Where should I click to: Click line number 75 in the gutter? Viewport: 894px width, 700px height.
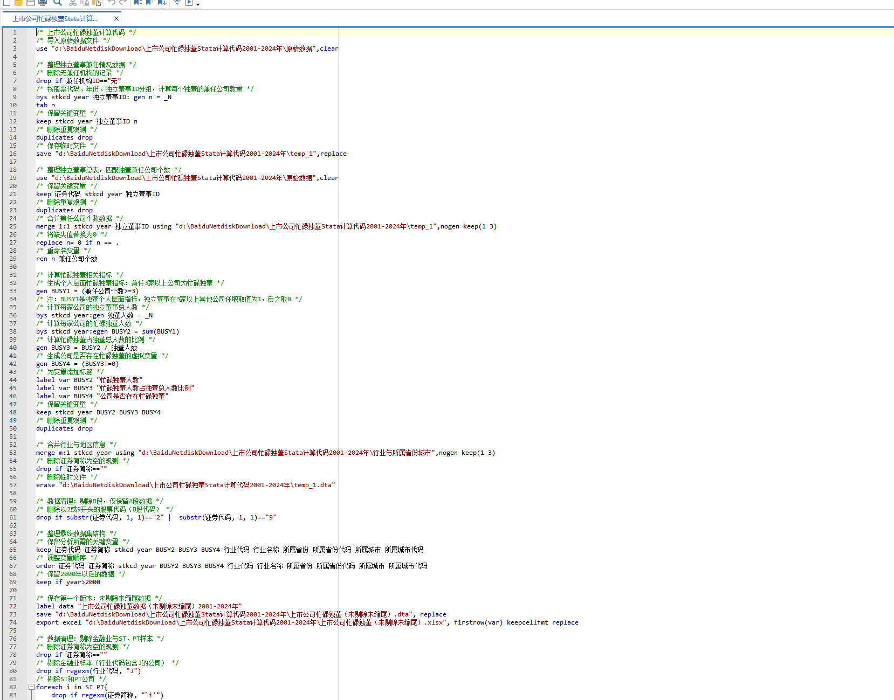tap(13, 630)
